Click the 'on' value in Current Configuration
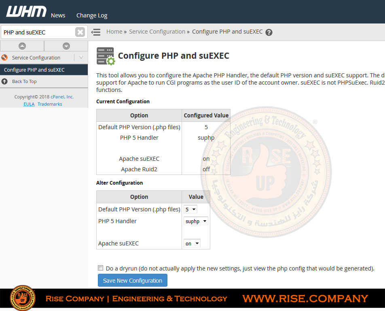Viewport: 385px width, 311px height. click(206, 159)
